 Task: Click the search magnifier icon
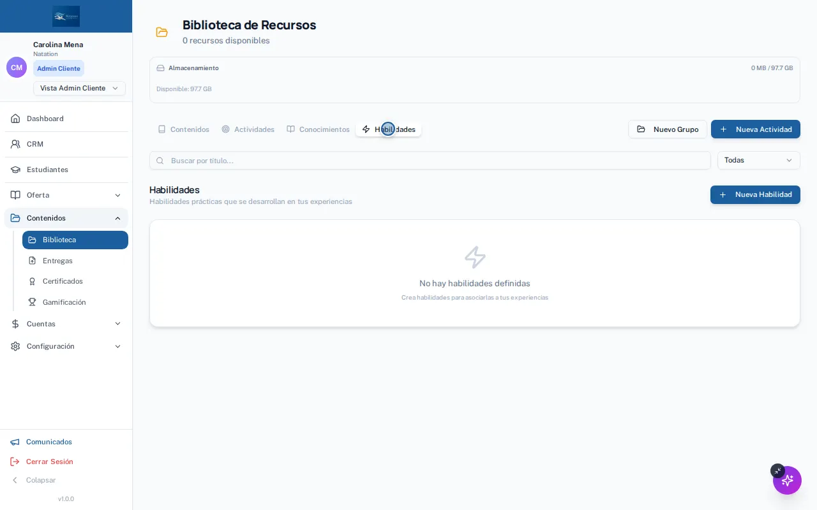point(160,161)
